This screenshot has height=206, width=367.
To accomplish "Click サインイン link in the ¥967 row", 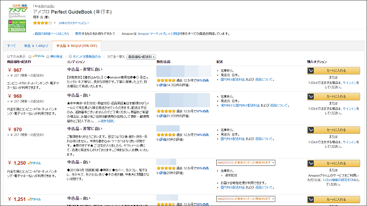I will [349, 83].
